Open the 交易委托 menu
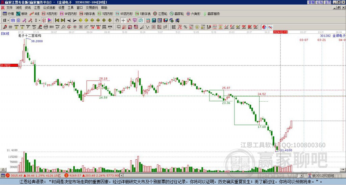Image resolution: width=346 pixels, height=185 pixels. [x=92, y=8]
